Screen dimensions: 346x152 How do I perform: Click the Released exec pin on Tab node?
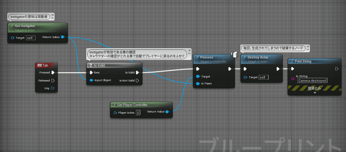coord(53,80)
